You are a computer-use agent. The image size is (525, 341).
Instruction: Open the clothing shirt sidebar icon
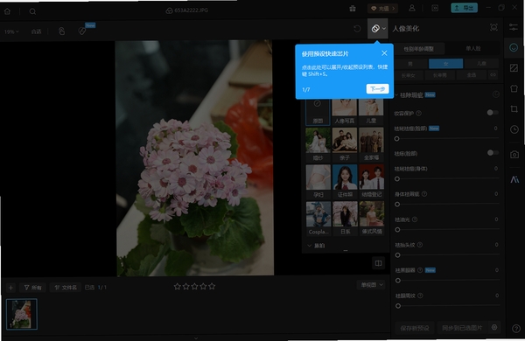(514, 88)
